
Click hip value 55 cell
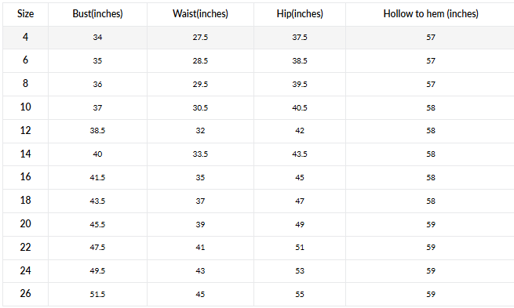pos(300,294)
